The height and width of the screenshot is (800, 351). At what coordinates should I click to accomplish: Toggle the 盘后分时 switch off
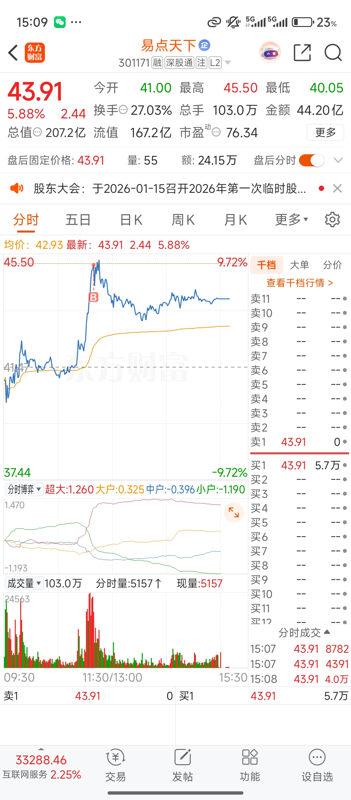click(311, 160)
